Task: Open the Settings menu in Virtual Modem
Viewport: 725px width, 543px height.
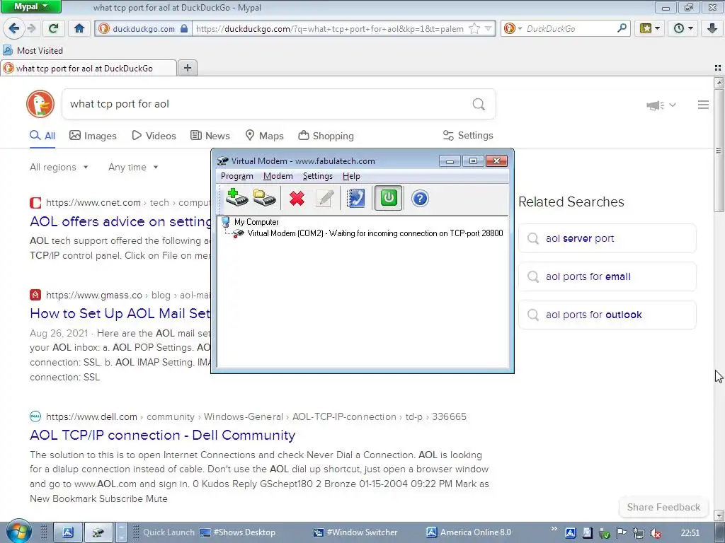Action: pyautogui.click(x=318, y=176)
